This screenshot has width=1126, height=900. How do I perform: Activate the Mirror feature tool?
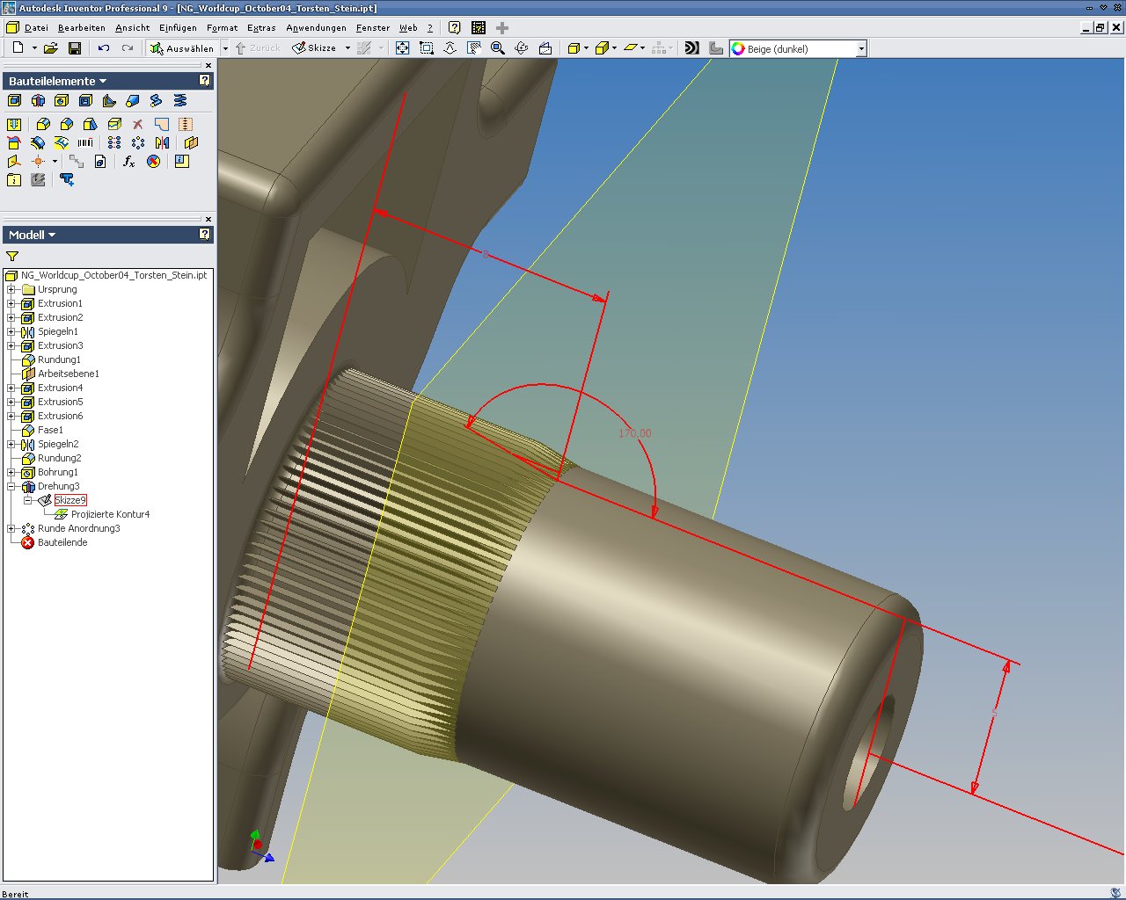(x=162, y=142)
